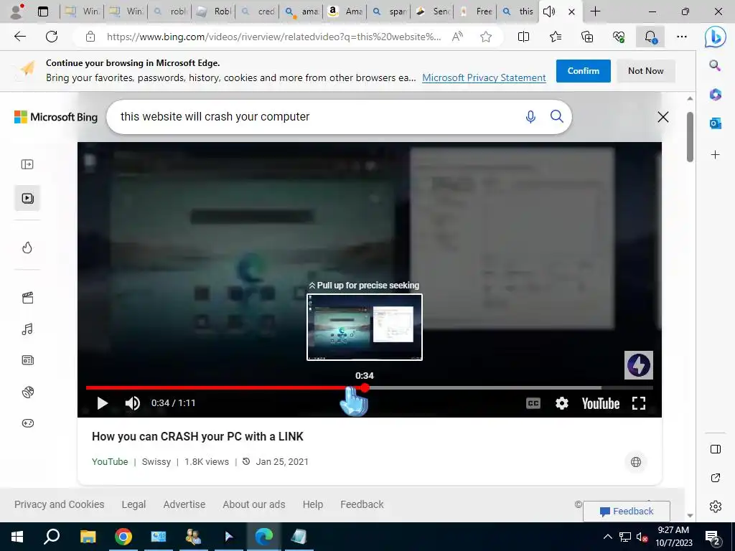Open File Explorer from the taskbar

[88, 537]
